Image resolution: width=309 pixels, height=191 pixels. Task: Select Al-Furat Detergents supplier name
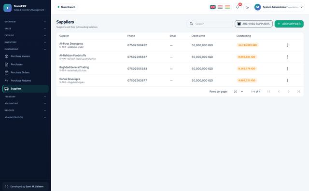point(71,44)
